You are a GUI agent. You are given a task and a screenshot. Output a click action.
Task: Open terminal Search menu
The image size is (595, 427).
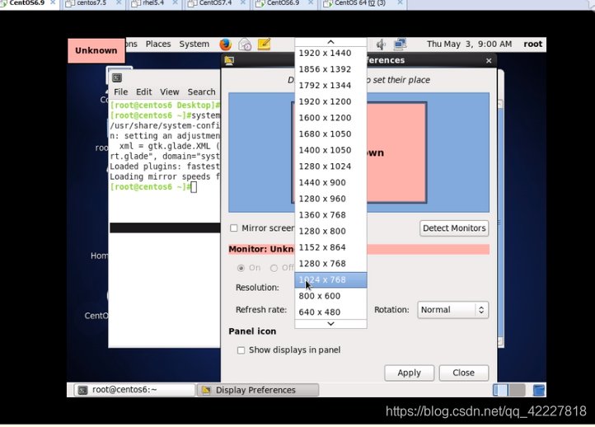[x=202, y=91]
